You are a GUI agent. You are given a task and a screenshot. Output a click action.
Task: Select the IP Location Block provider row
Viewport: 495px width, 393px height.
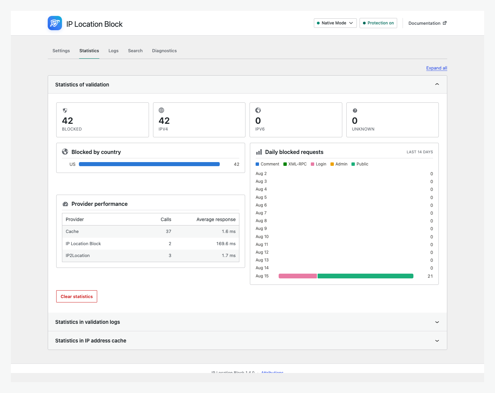pos(151,243)
